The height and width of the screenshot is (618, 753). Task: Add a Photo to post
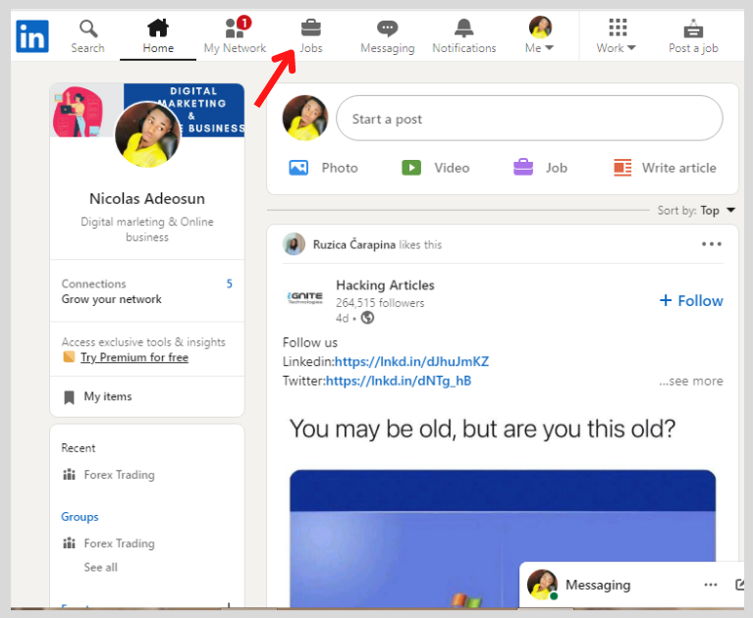(324, 168)
